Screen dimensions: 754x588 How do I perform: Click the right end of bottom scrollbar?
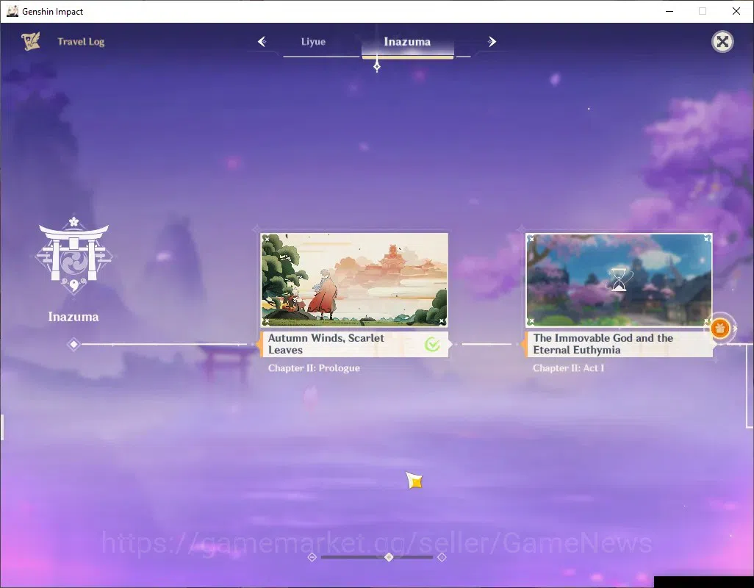pyautogui.click(x=442, y=557)
